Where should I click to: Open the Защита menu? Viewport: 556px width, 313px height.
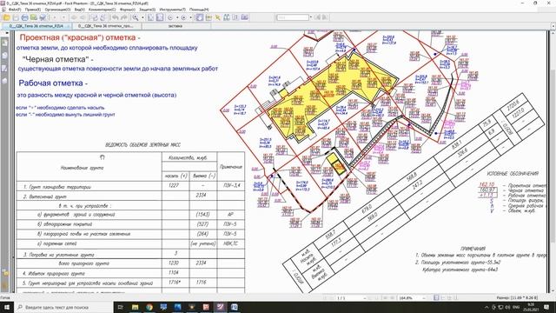click(147, 10)
